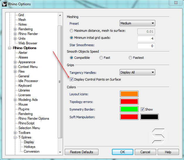The width and height of the screenshot is (184, 160).
Task: Click the Restore Defaults button
Action: (x=81, y=152)
